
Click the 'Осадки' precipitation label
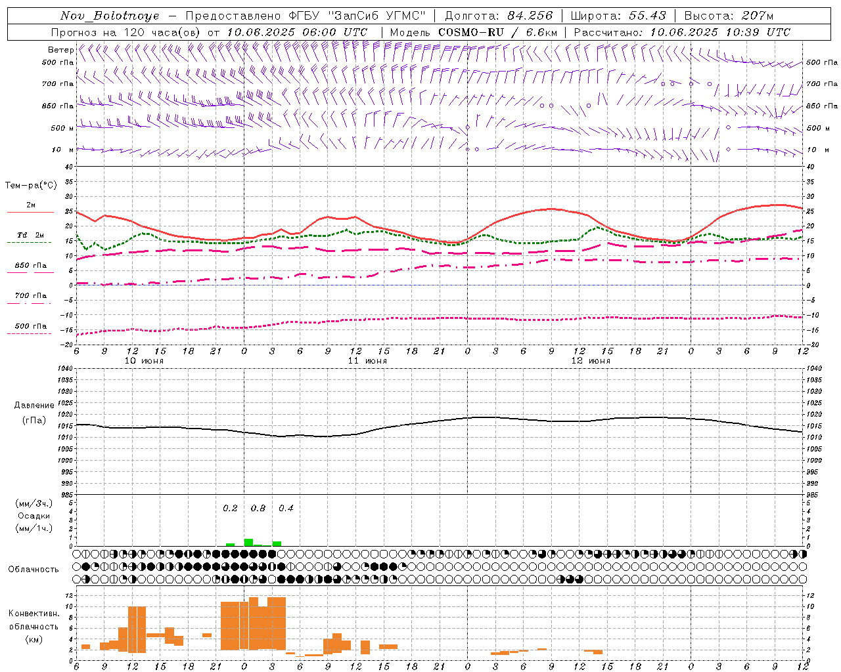tap(34, 516)
